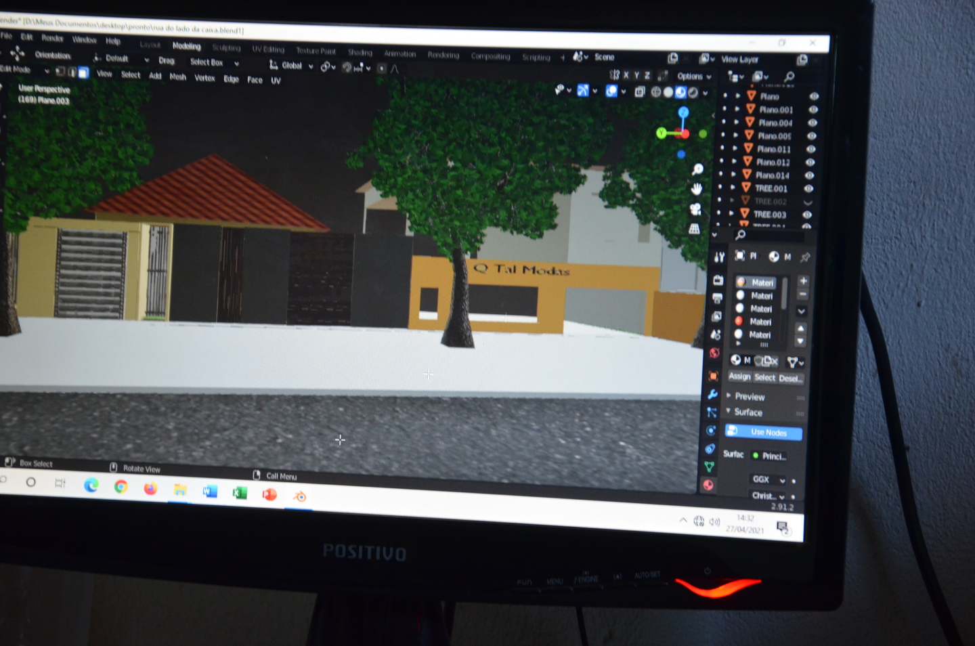Open the Options dropdown in viewport header
Image resolution: width=975 pixels, height=646 pixels.
(694, 77)
